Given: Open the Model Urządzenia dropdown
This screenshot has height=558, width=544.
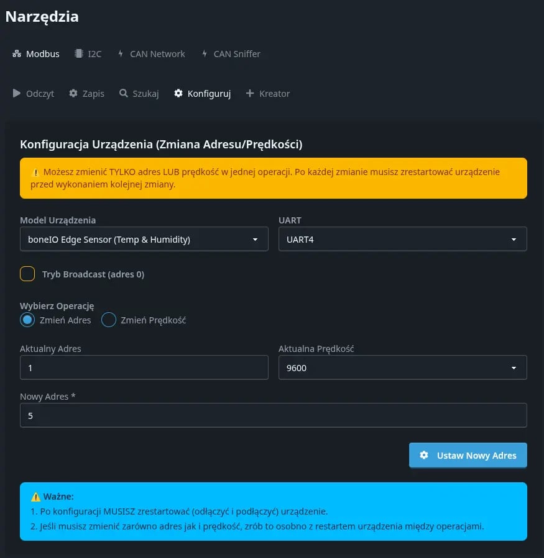Looking at the screenshot, I should coord(144,239).
